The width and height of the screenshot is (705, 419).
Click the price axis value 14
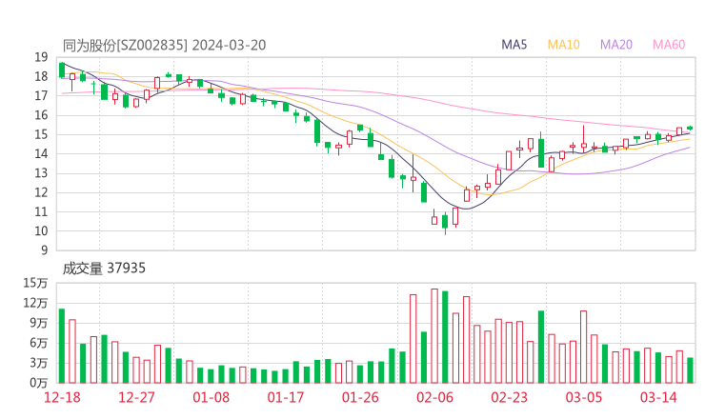41,153
